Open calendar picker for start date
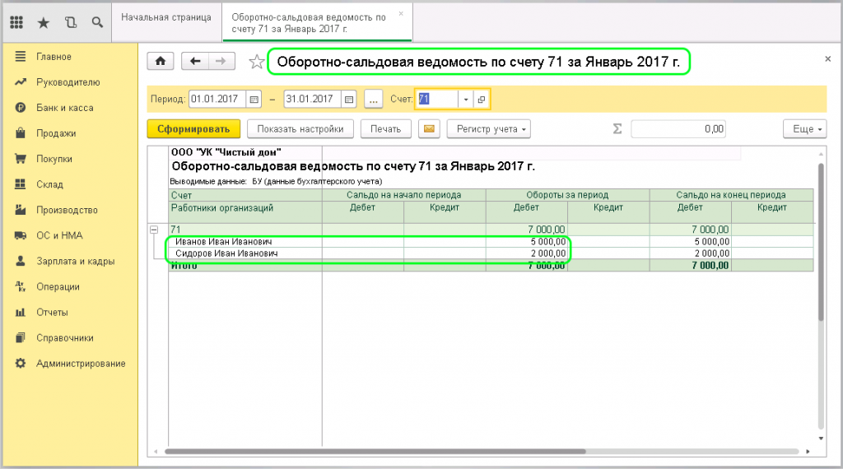The height and width of the screenshot is (469, 843). click(x=254, y=100)
